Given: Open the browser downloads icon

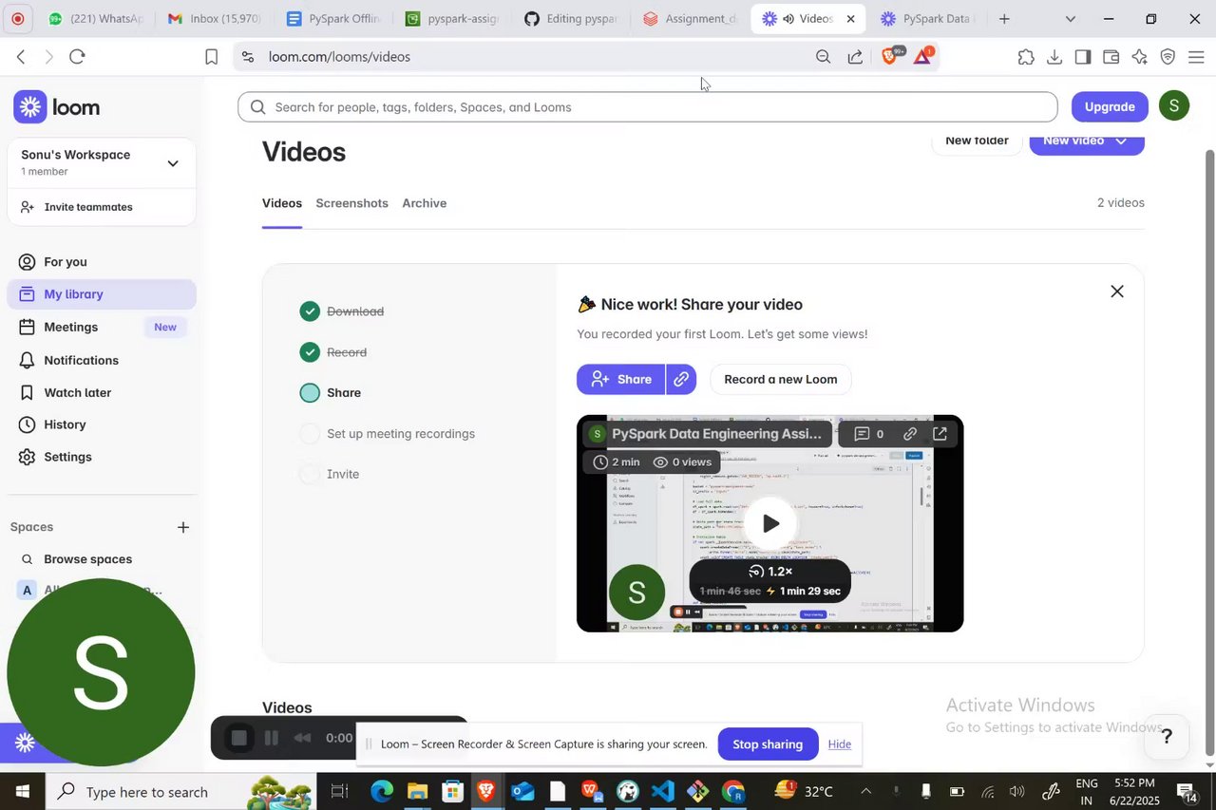Looking at the screenshot, I should pos(1054,57).
